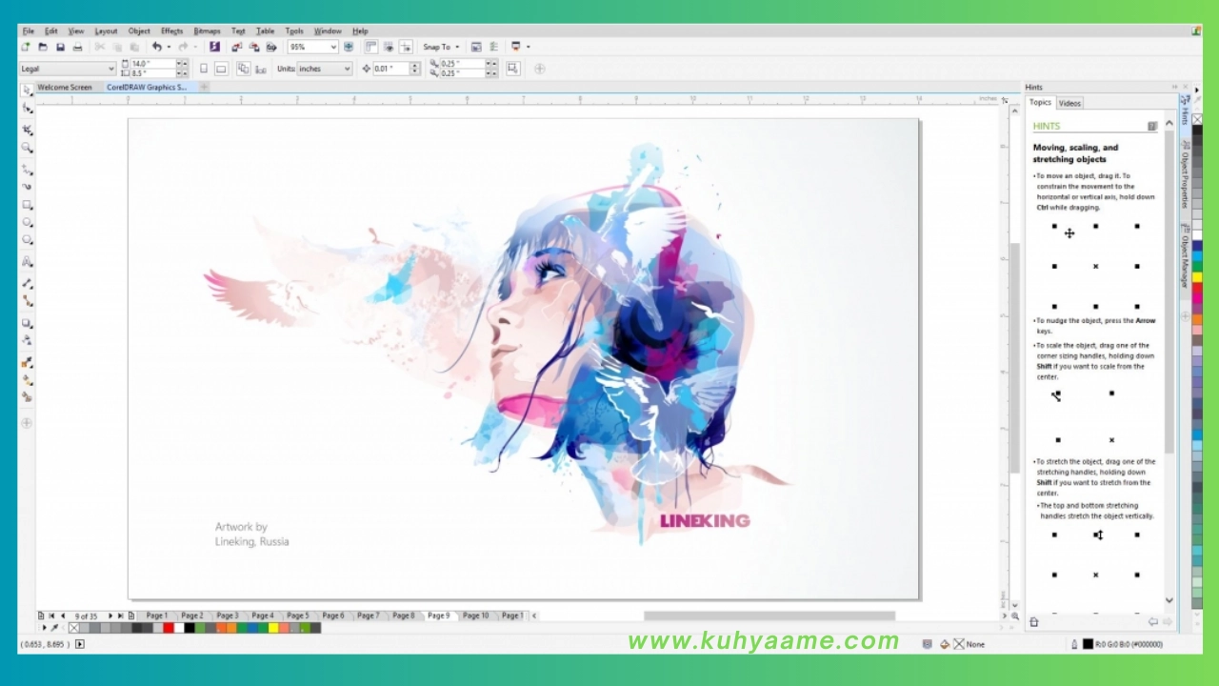This screenshot has width=1219, height=686.
Task: Select the Artistic Media tool
Action: pos(27,187)
